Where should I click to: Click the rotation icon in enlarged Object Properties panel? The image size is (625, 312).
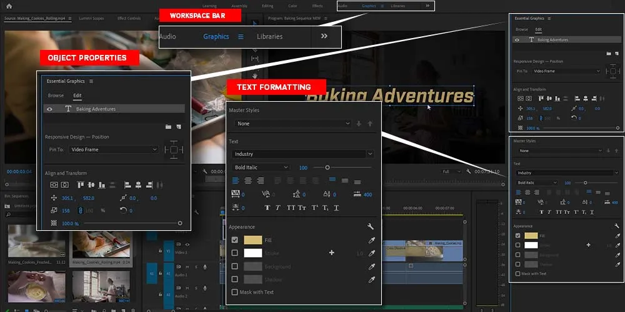click(124, 210)
